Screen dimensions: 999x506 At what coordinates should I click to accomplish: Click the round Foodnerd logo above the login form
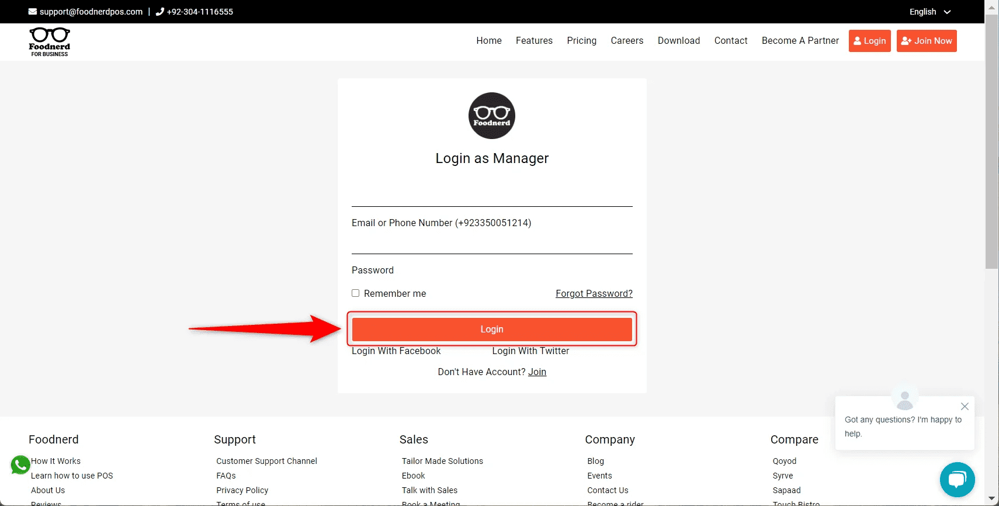pyautogui.click(x=492, y=116)
